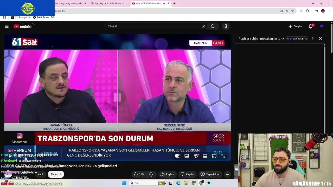The height and width of the screenshot is (187, 333).
Task: Open the En Etkin Takipçiler leaderboard
Action: [x=297, y=39]
